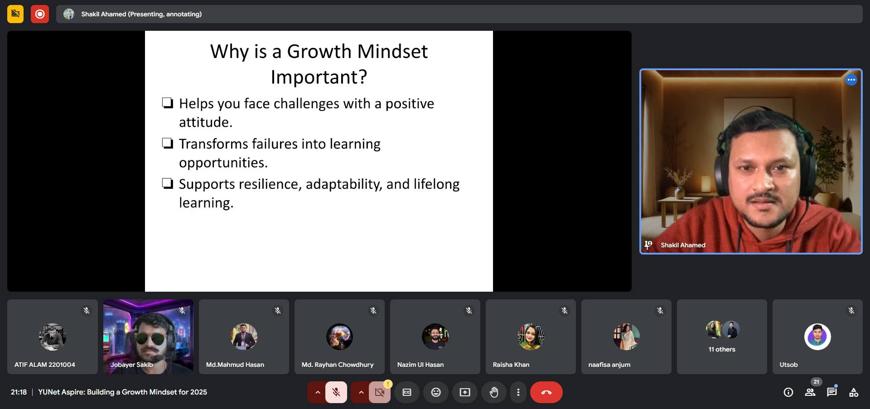Open options menu on Shakil Ahamed's tile
The width and height of the screenshot is (870, 409).
pyautogui.click(x=851, y=80)
